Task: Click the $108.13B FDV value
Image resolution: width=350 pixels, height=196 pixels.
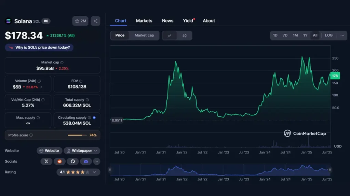Action: [77, 87]
